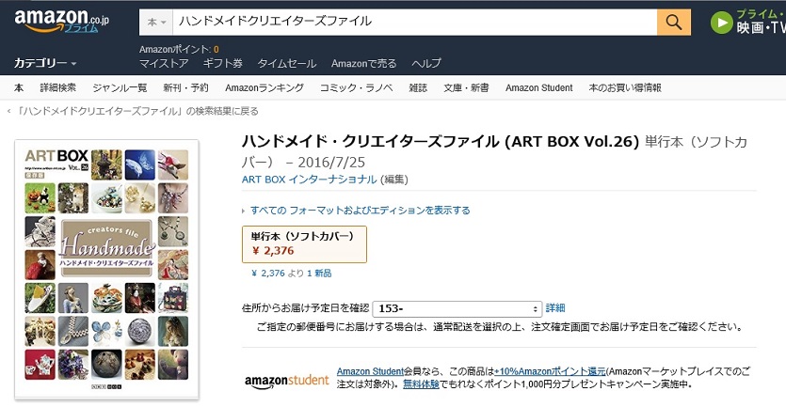Screen dimensions: 786x407
Task: Click the Amazon Student logo
Action: point(286,381)
